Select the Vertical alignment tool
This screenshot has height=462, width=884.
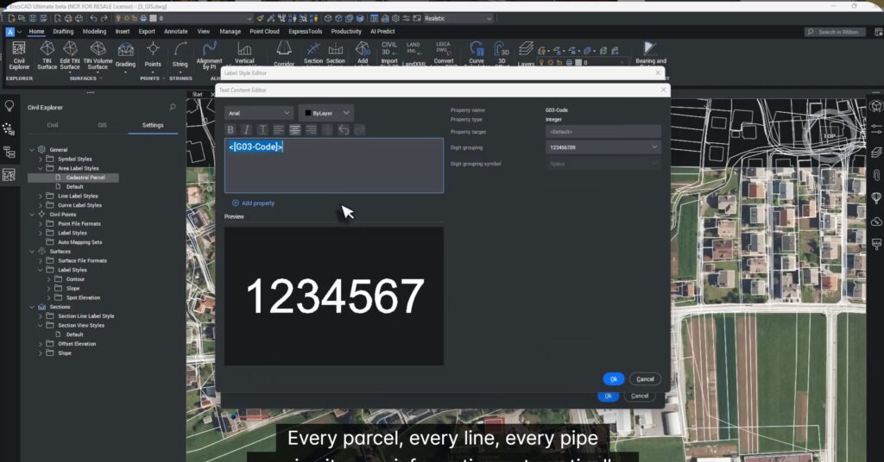click(x=244, y=55)
